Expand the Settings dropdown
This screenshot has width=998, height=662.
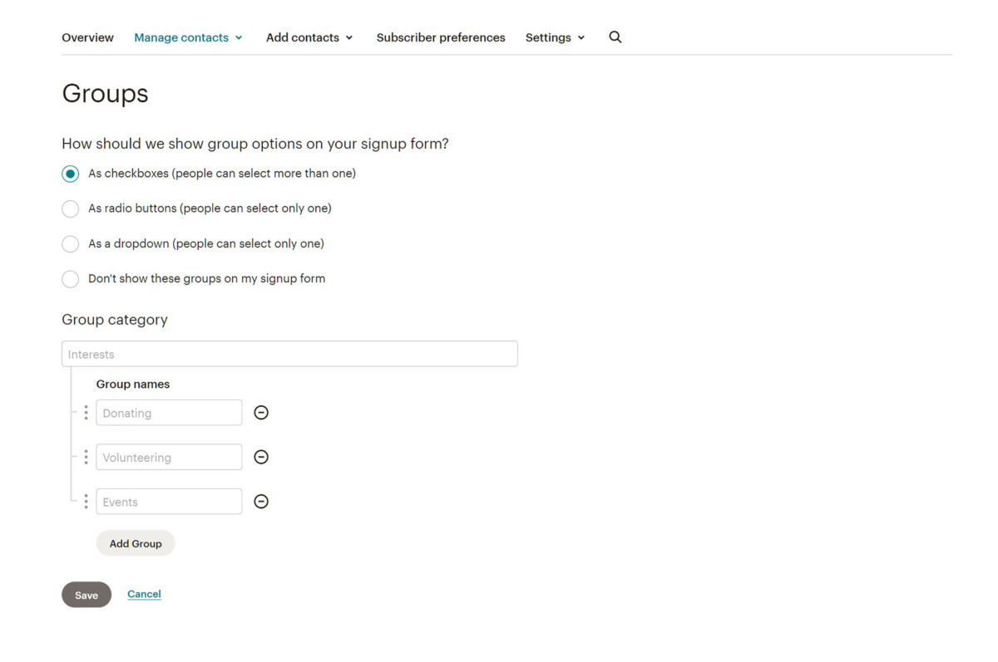point(549,37)
